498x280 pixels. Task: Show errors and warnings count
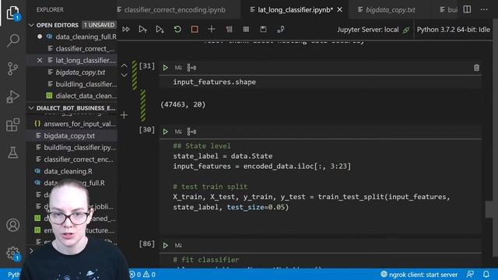142,275
